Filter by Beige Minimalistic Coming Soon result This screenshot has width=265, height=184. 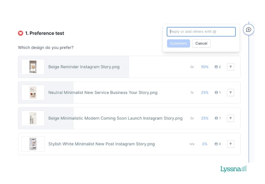(230, 118)
